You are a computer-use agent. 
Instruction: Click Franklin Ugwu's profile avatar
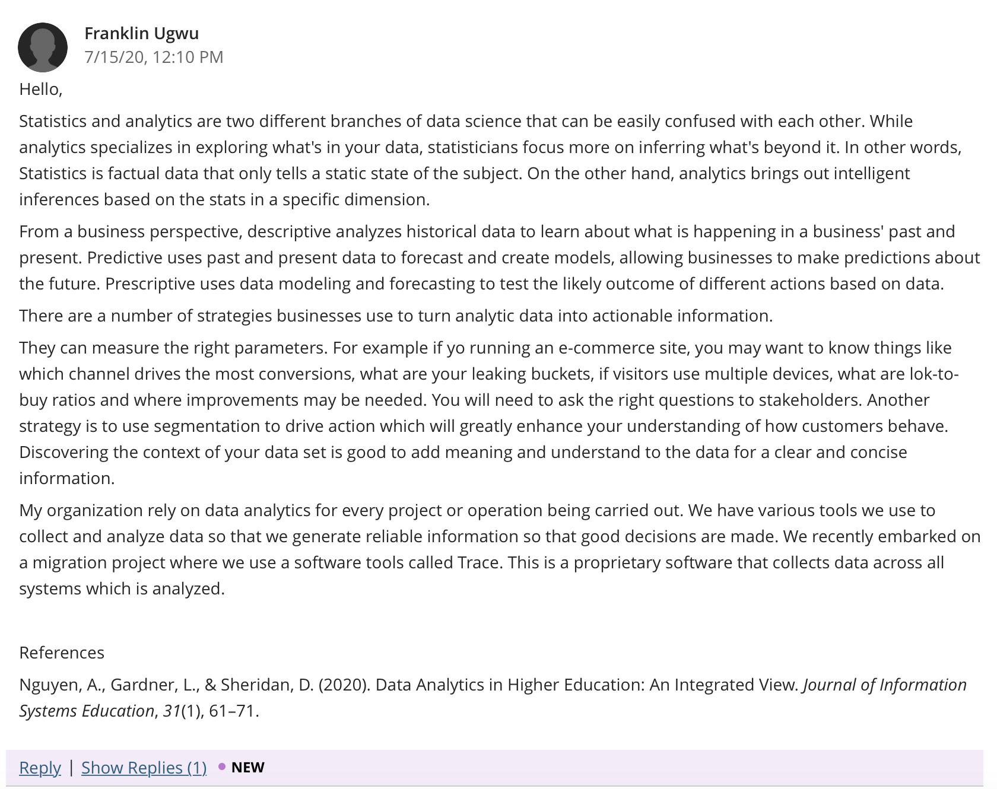43,47
